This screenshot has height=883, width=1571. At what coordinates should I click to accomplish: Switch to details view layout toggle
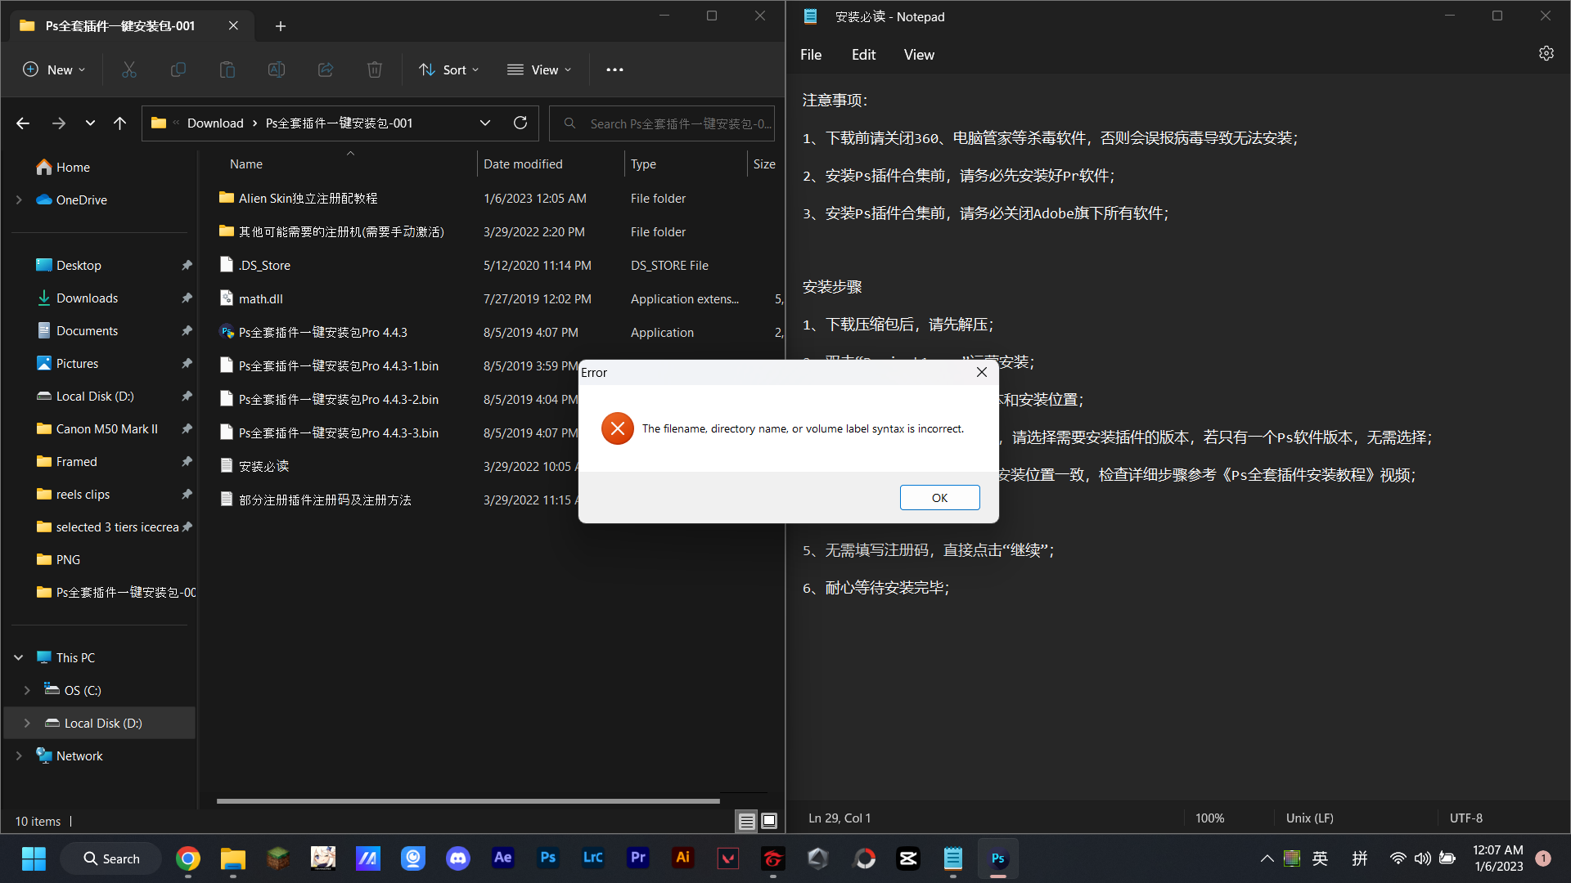(746, 821)
